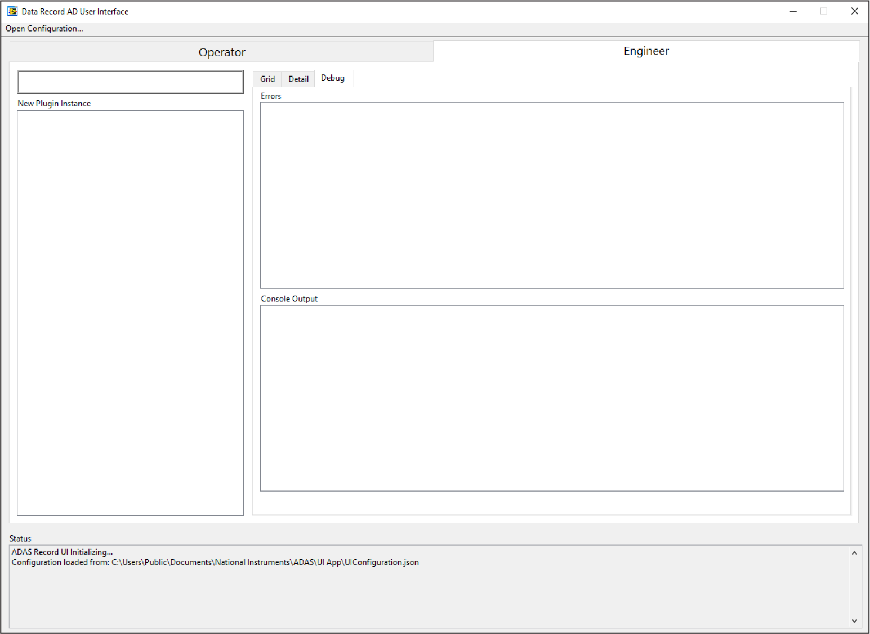Close the Data Record AD User Interface window
Image resolution: width=870 pixels, height=634 pixels.
pyautogui.click(x=854, y=11)
